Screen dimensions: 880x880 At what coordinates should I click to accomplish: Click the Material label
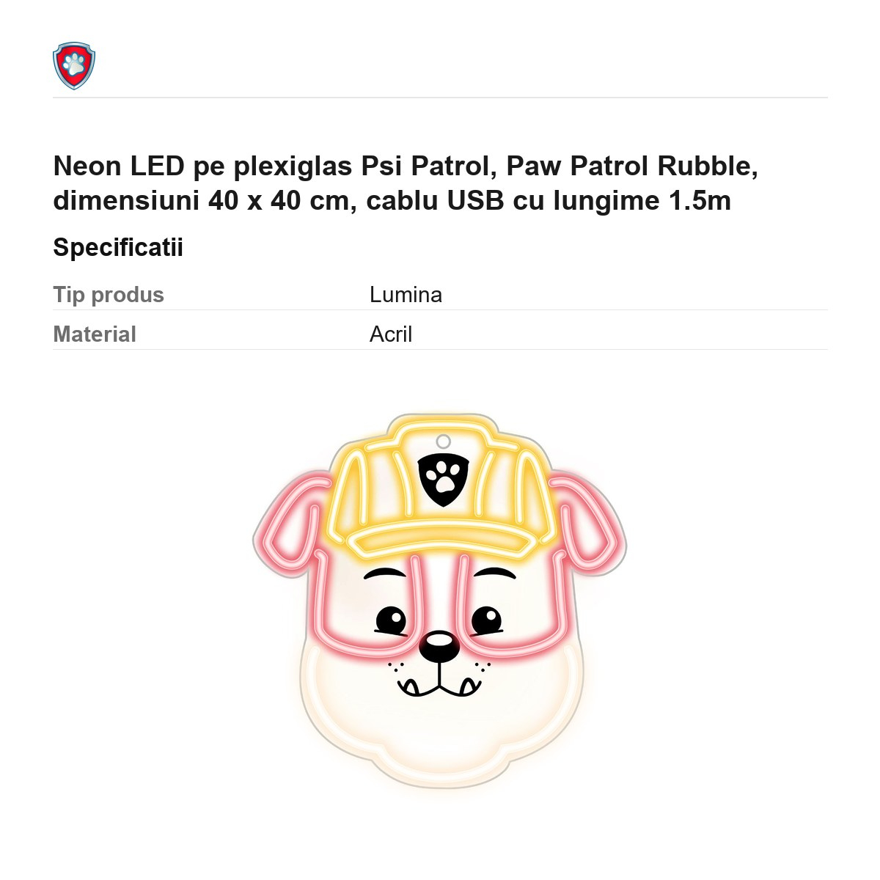tap(95, 334)
